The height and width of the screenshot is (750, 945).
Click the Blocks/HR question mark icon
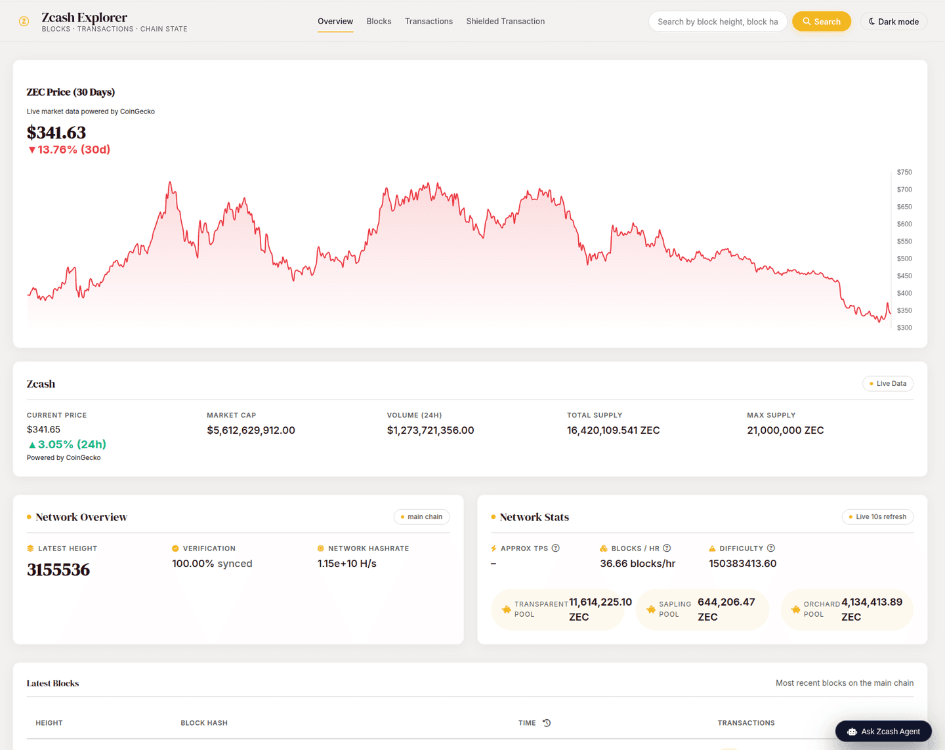click(667, 548)
